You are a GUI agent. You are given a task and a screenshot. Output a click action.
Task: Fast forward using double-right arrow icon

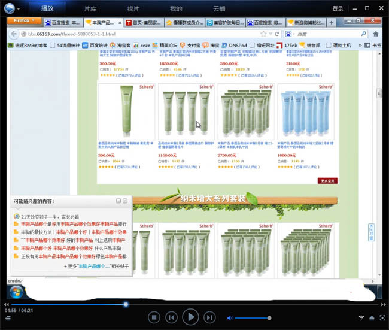click(x=383, y=304)
